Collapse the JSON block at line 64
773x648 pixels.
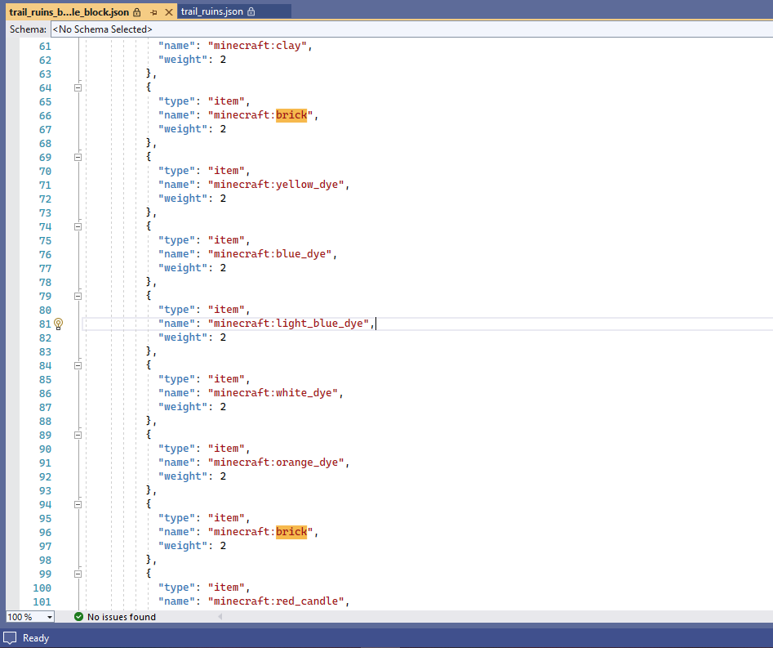[78, 87]
